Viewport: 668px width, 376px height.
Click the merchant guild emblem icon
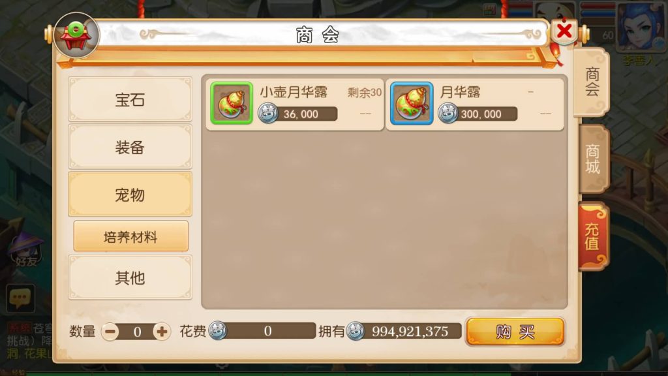(76, 36)
